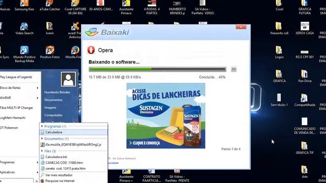Image resolution: width=326 pixels, height=183 pixels.
Task: Click the green download progress bar
Action: pos(157,69)
